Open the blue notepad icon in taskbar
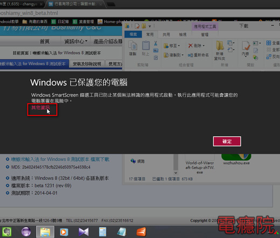The width and height of the screenshot is (280, 238). [122, 232]
